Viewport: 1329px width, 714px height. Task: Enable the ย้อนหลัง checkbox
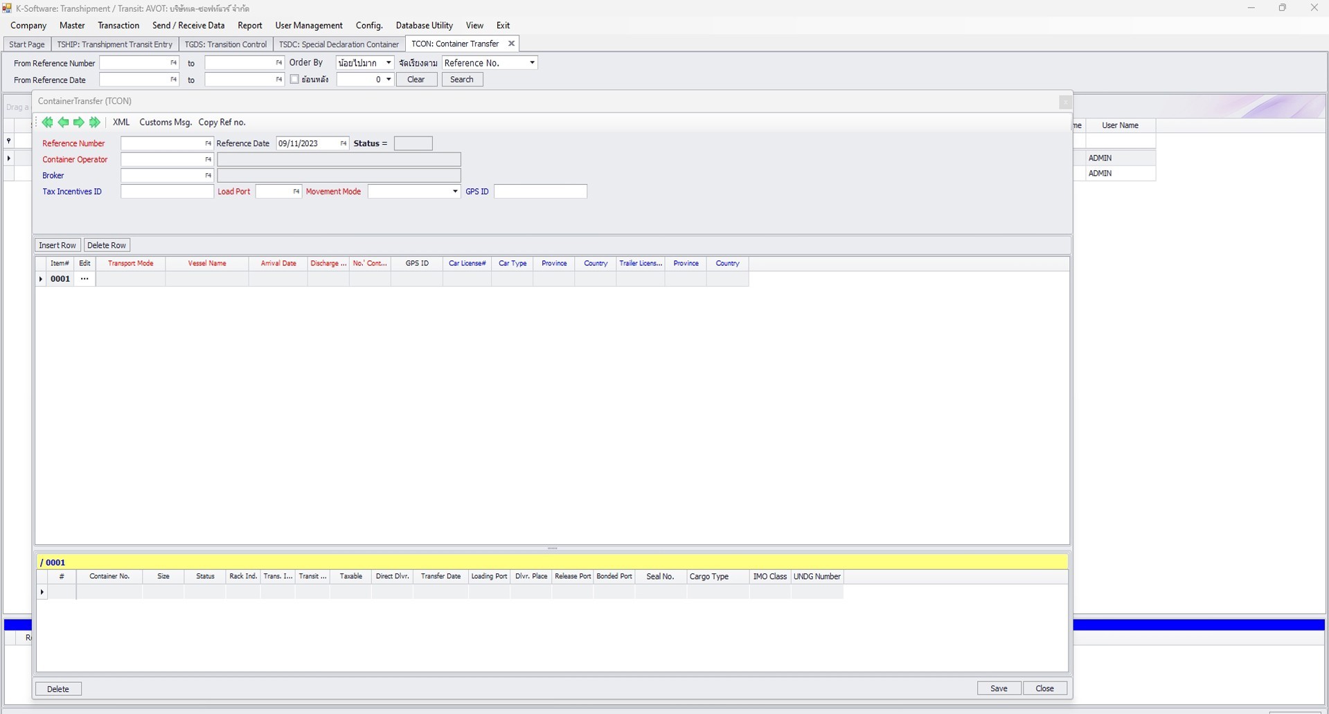tap(294, 79)
